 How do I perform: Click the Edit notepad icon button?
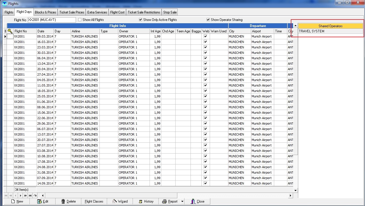40,201
